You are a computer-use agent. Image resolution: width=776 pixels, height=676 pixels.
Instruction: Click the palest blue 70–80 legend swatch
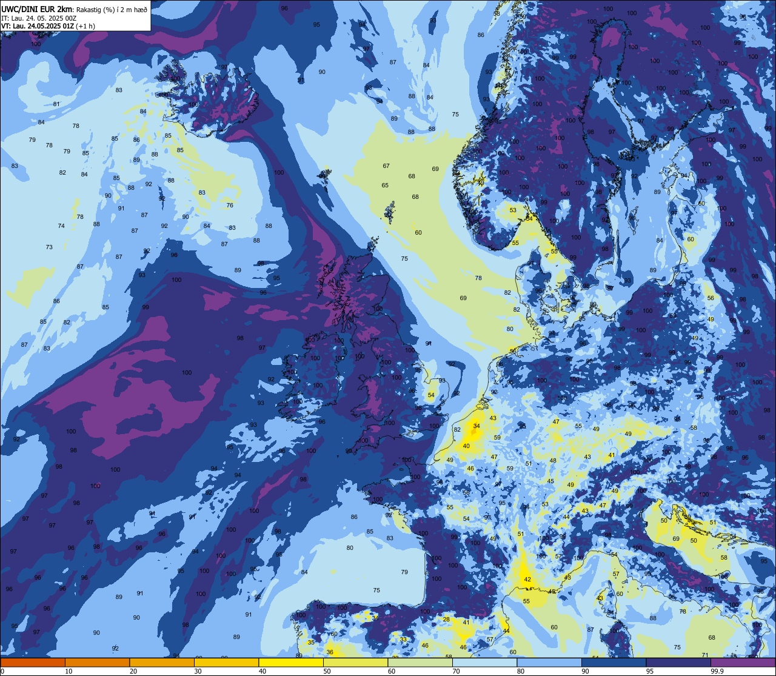pos(484,662)
